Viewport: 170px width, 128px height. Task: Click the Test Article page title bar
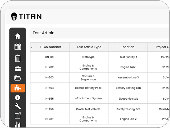pos(100,33)
